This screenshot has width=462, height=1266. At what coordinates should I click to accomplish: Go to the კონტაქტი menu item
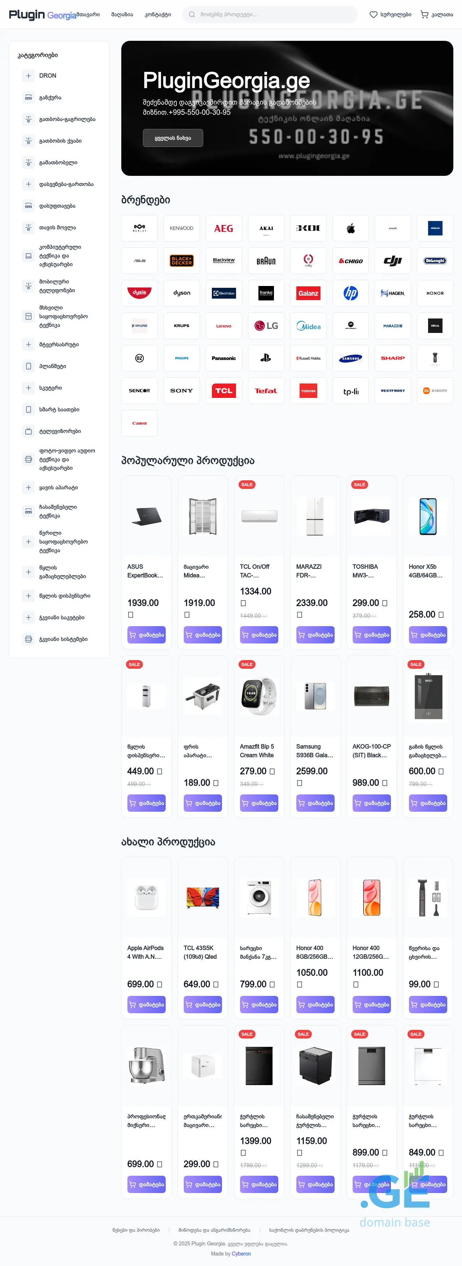[158, 15]
